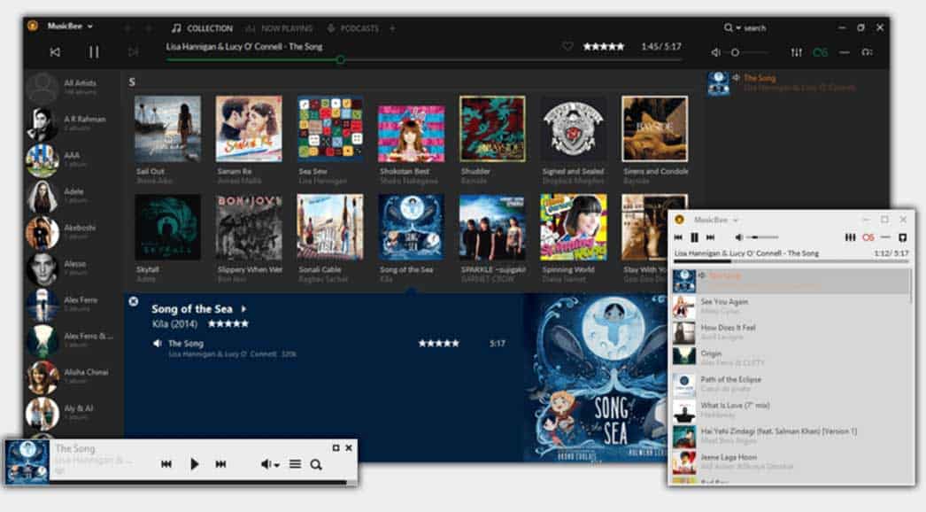Image resolution: width=926 pixels, height=512 pixels.
Task: Select artist Adele in the sidebar
Action: pyautogui.click(x=72, y=195)
